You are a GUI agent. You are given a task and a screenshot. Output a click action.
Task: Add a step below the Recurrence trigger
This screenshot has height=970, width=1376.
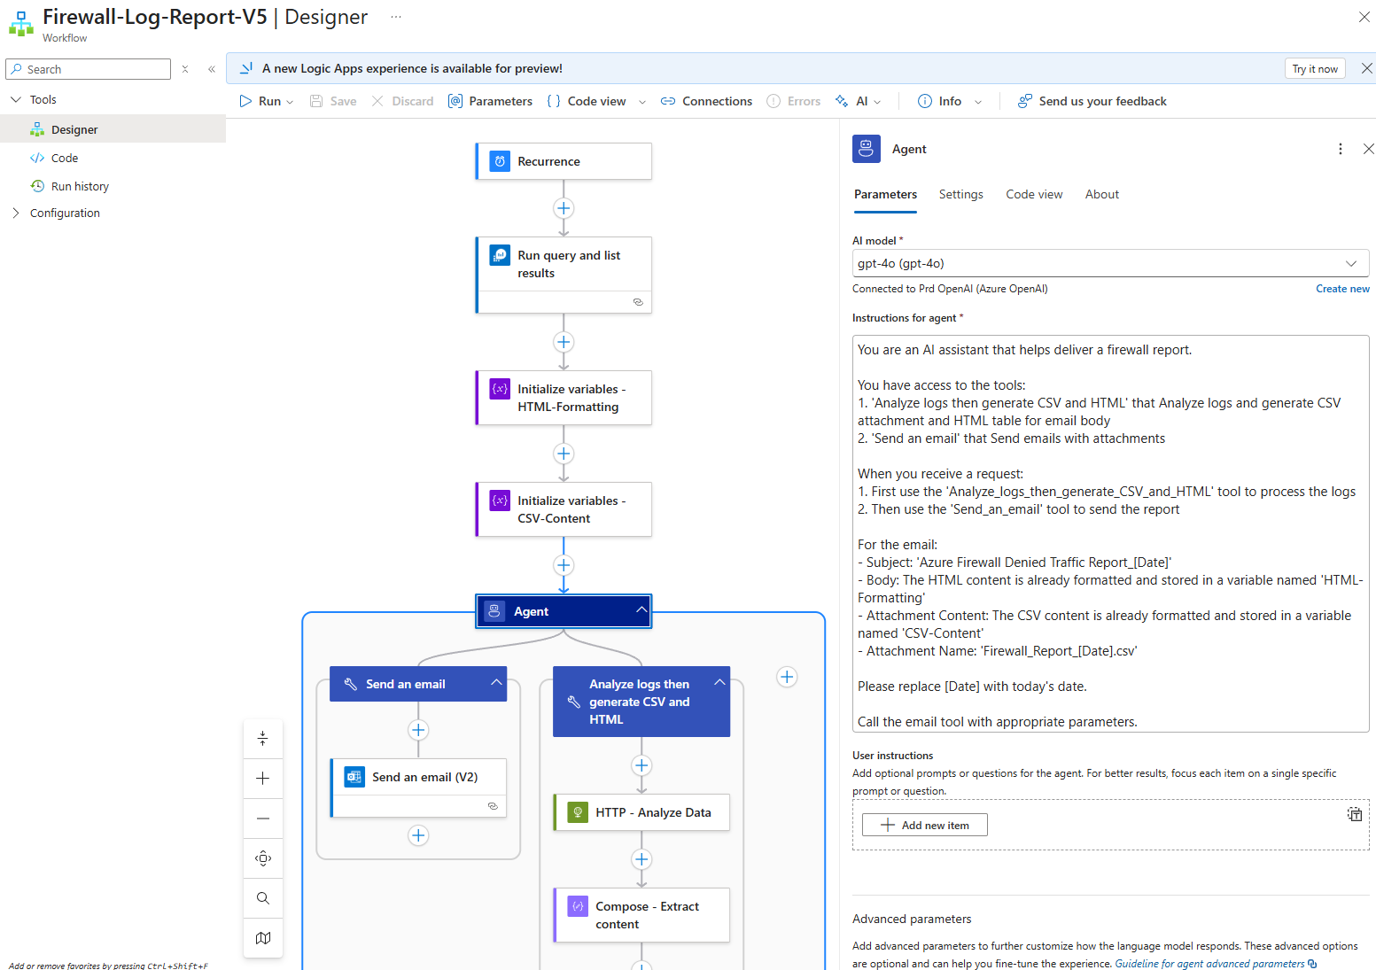(564, 208)
